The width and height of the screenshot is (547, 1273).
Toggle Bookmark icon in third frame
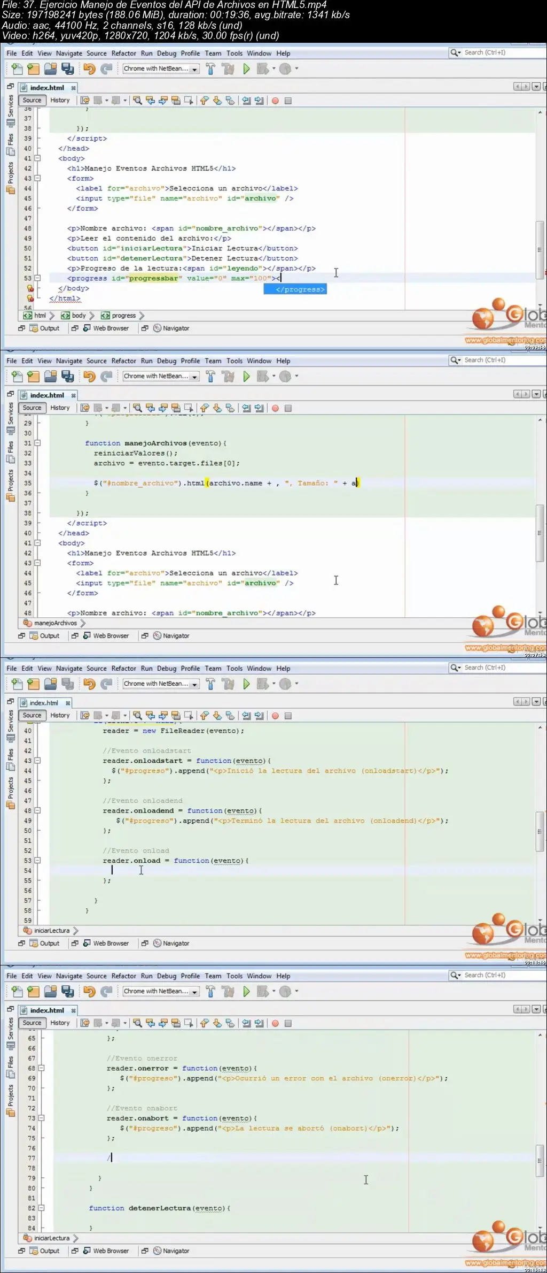point(230,716)
